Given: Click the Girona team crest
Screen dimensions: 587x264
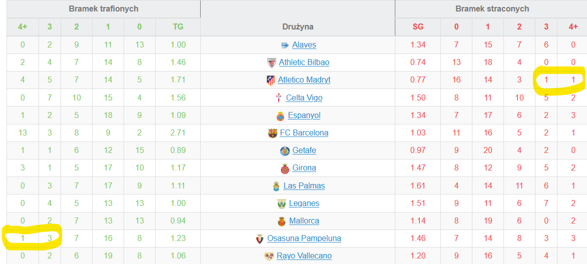Looking at the screenshot, I should 285,168.
